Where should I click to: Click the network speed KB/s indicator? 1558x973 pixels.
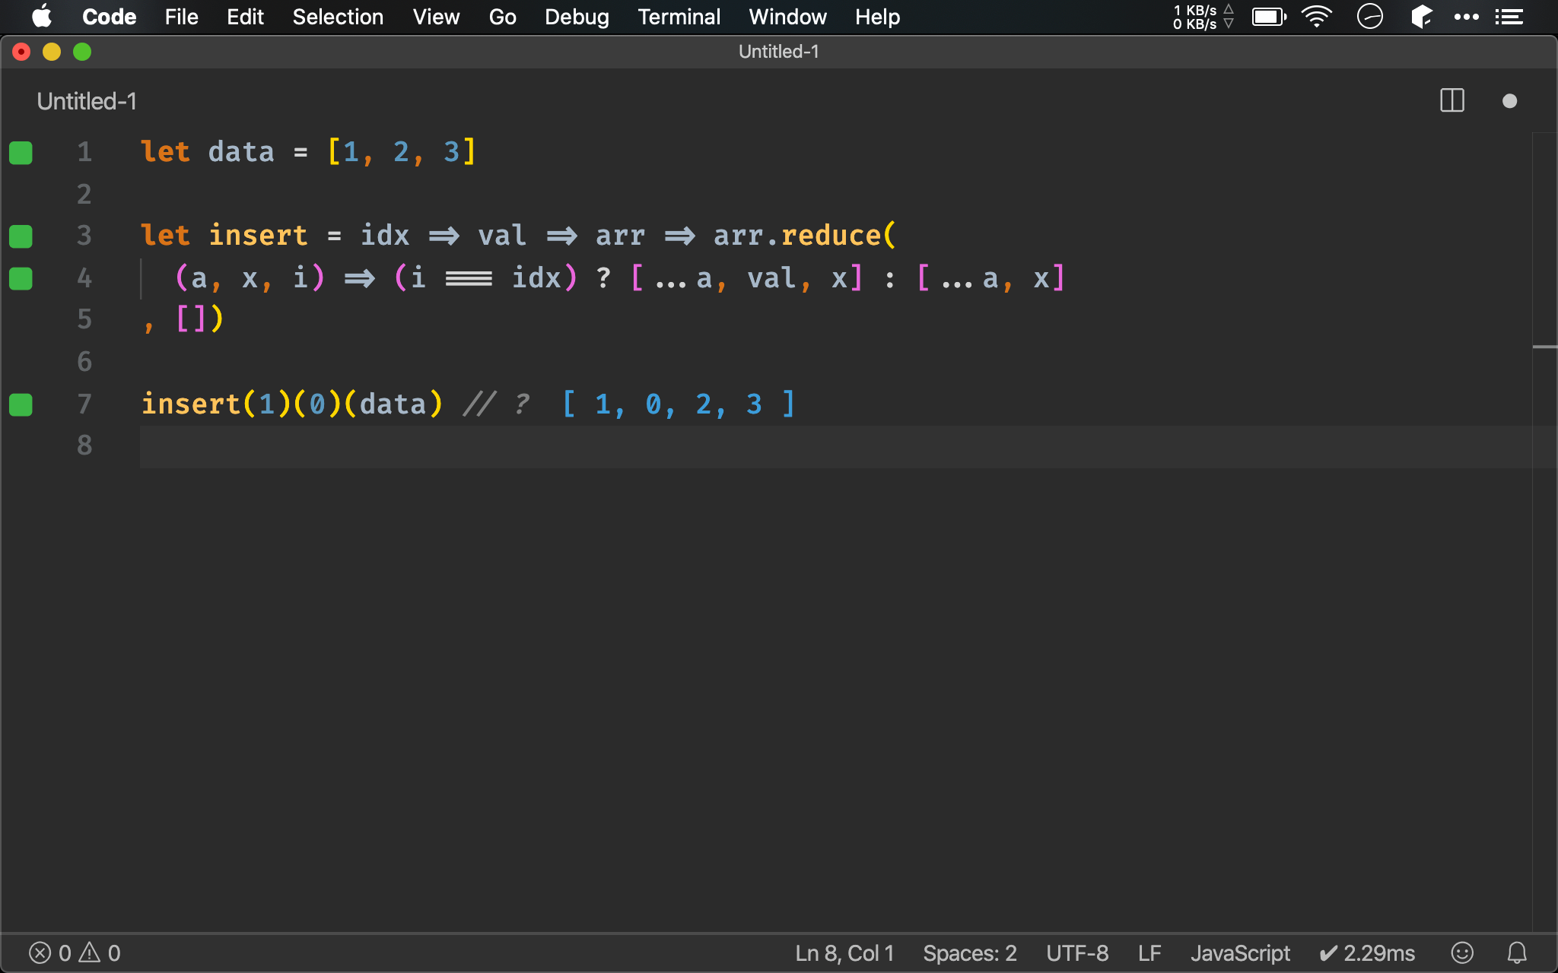point(1203,17)
